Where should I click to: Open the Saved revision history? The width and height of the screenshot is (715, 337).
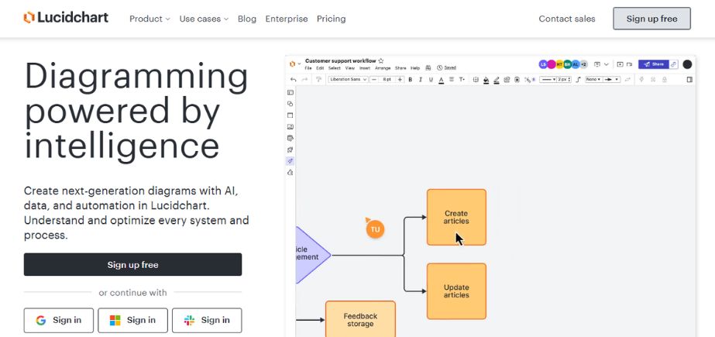(446, 68)
